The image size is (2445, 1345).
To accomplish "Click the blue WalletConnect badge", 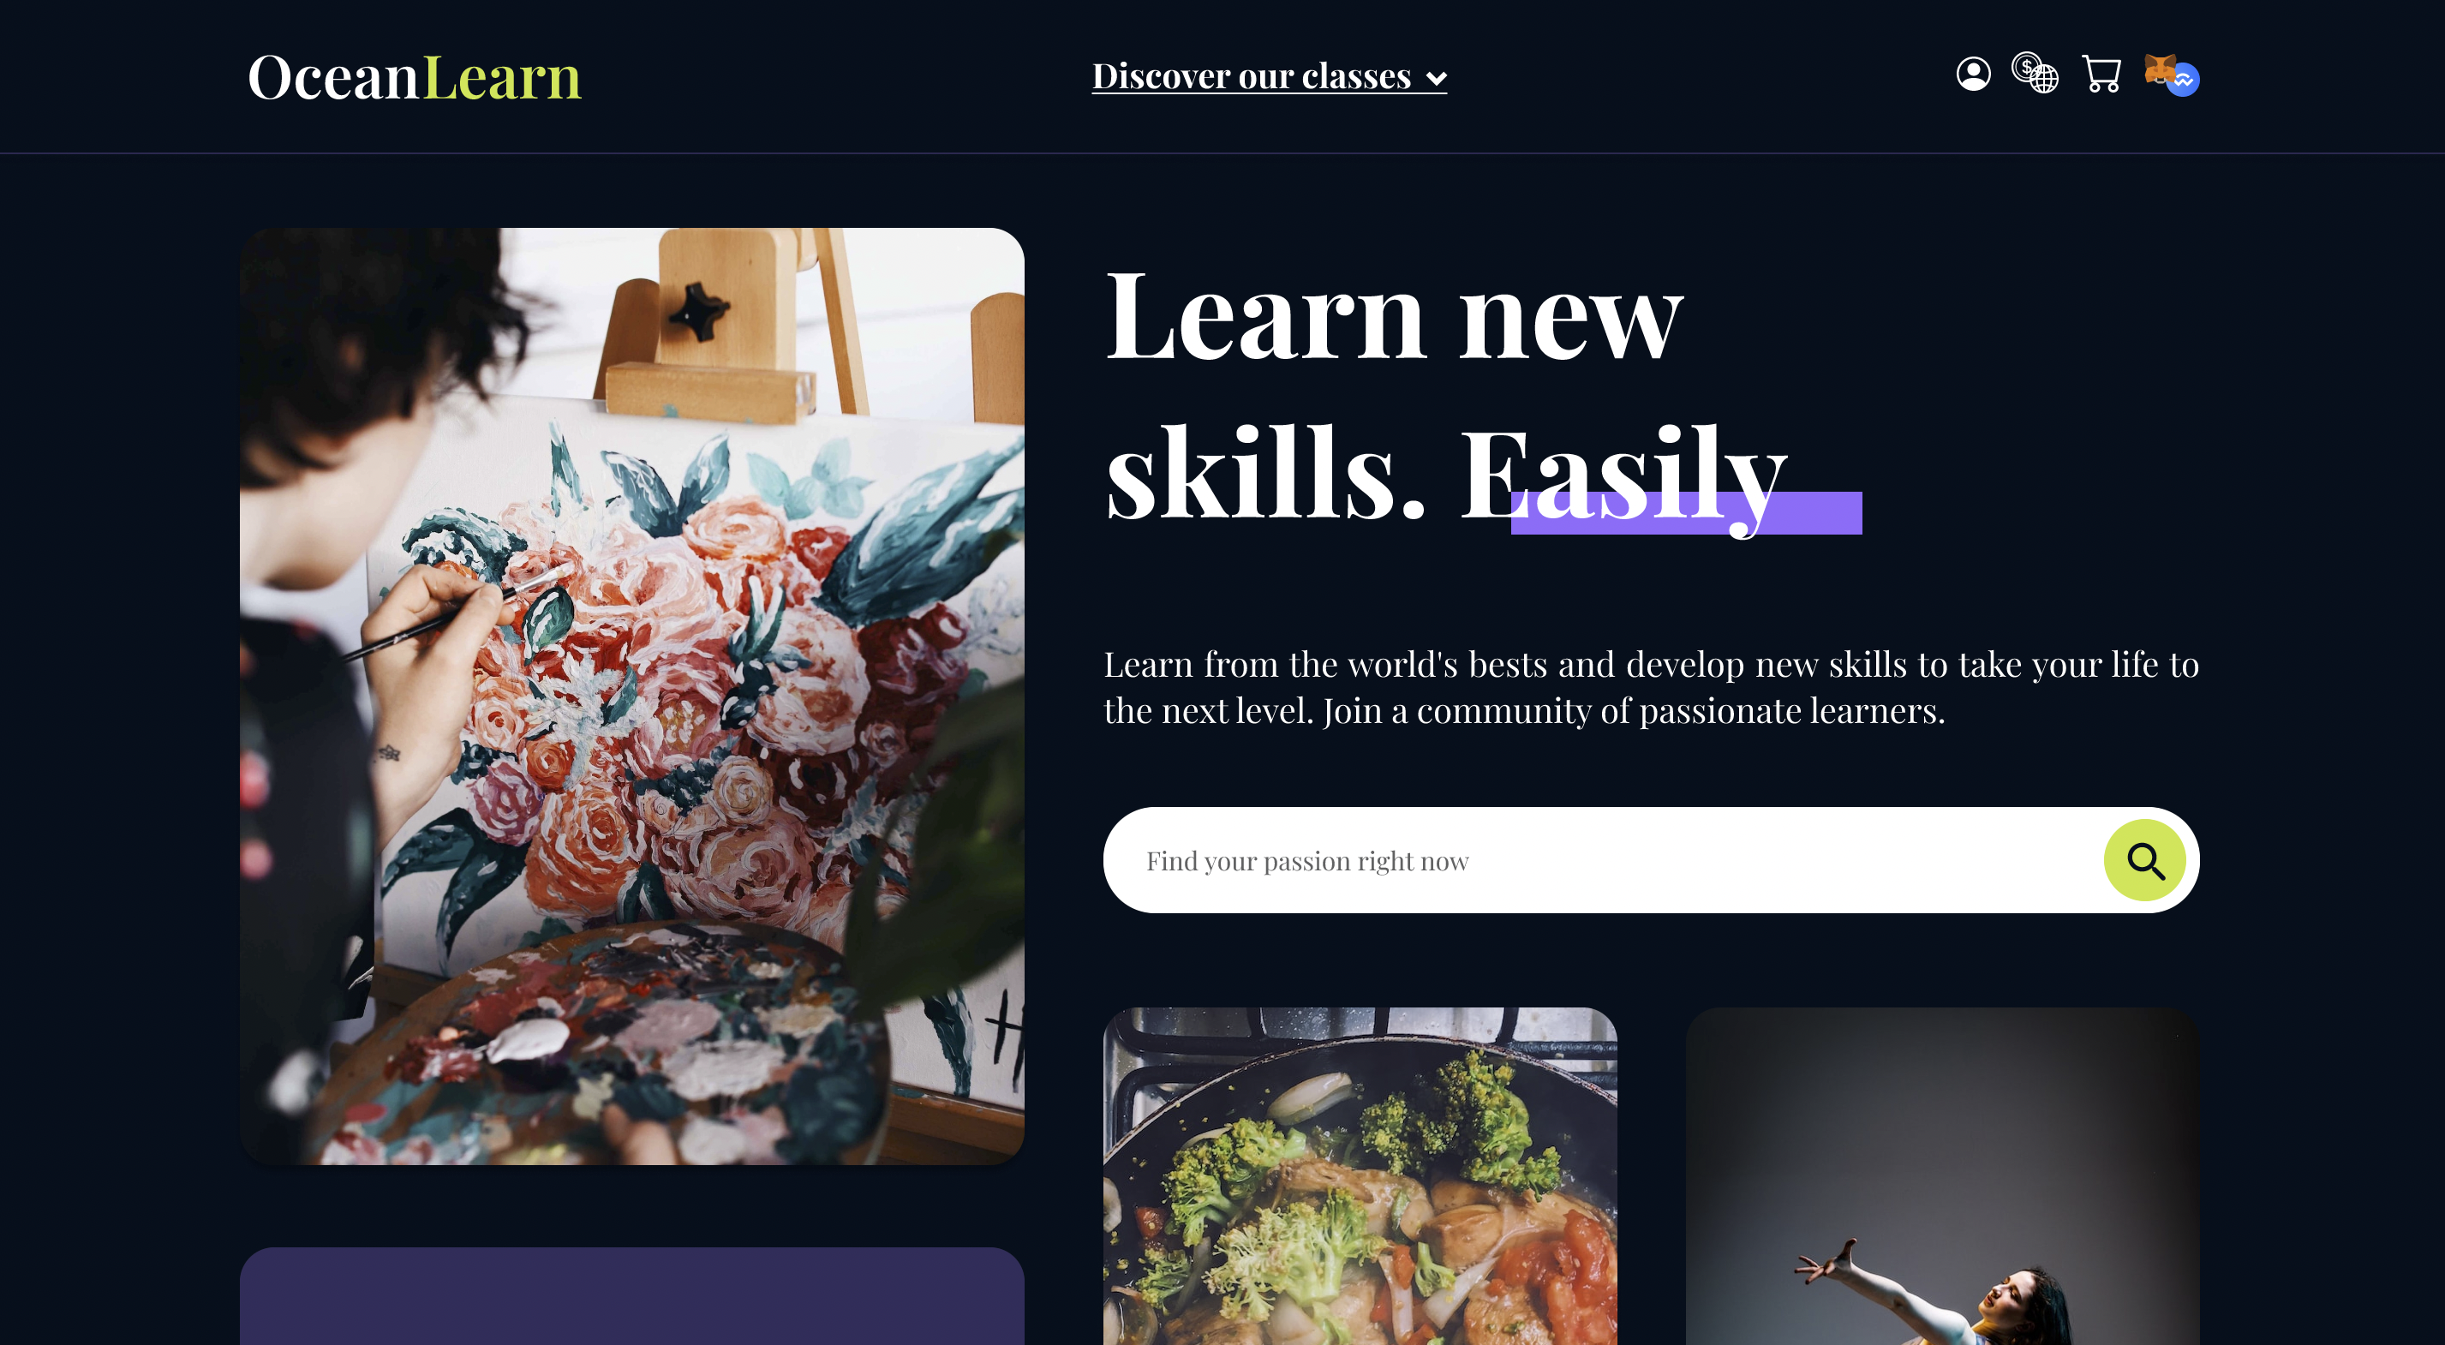I will [2183, 81].
